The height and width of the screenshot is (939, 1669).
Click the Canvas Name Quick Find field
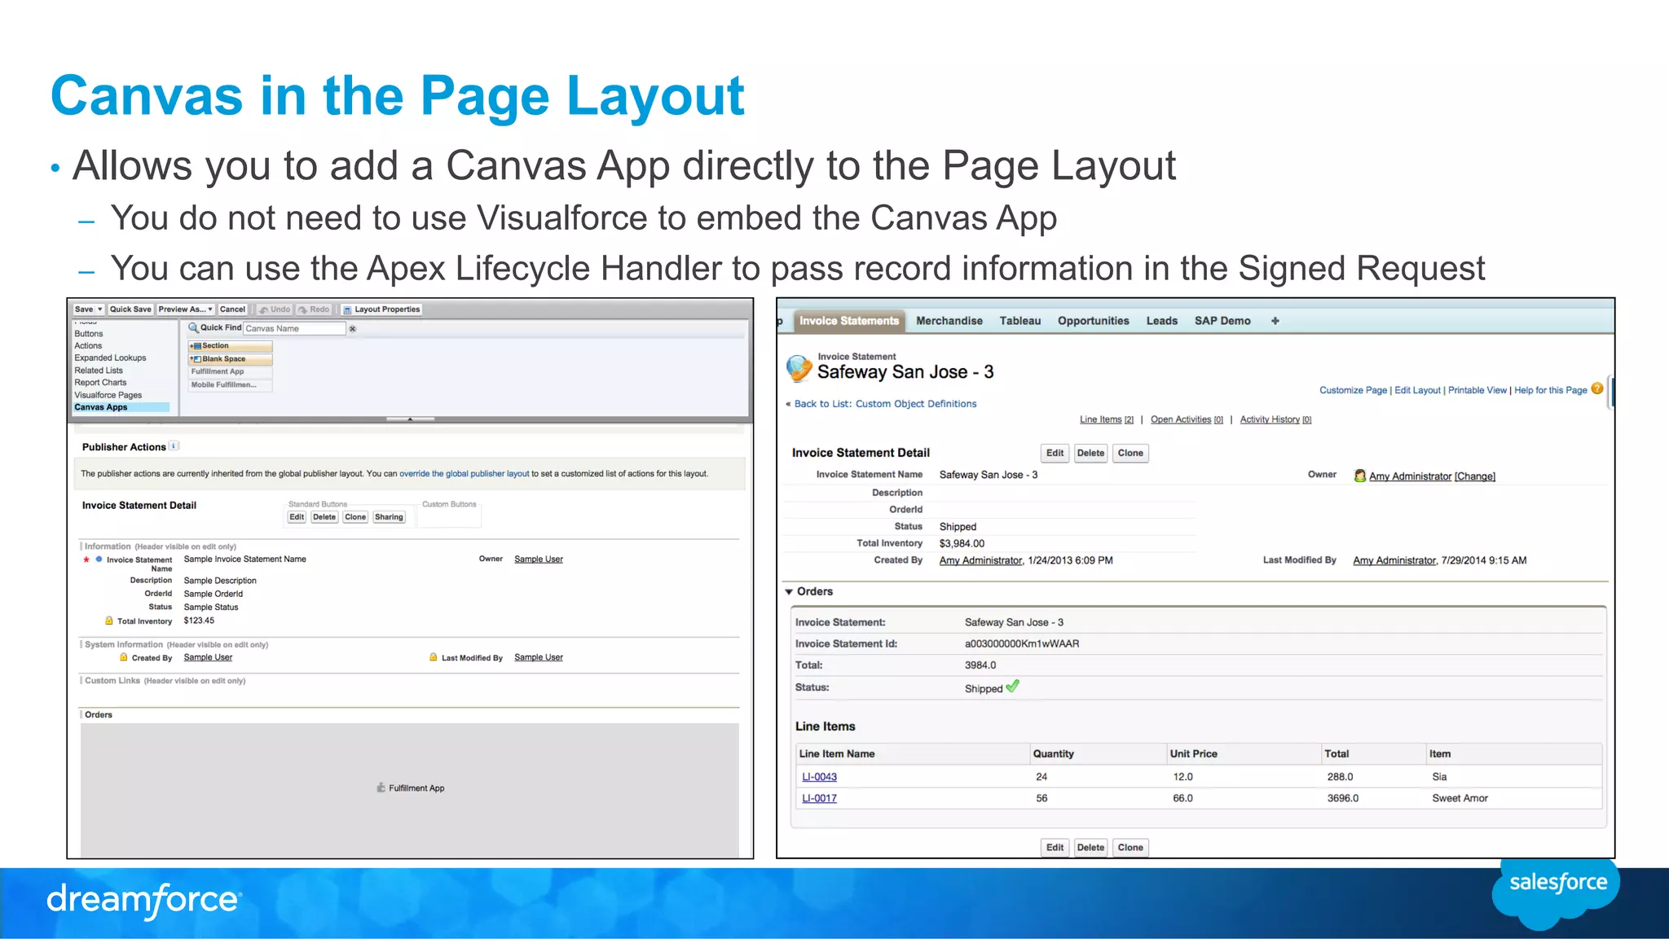coord(295,329)
